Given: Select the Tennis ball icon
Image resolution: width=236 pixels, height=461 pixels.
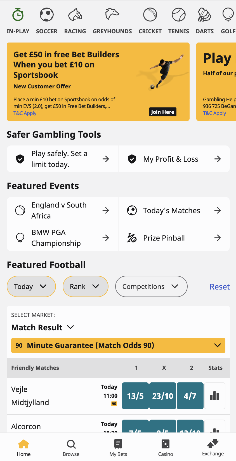Looking at the screenshot, I should [x=179, y=15].
